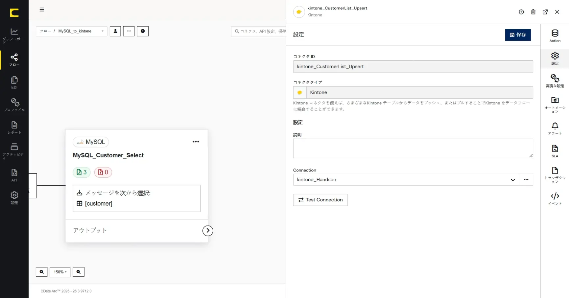569x298 pixels.
Task: Click the コネクタタイプ Kintone field
Action: 413,92
